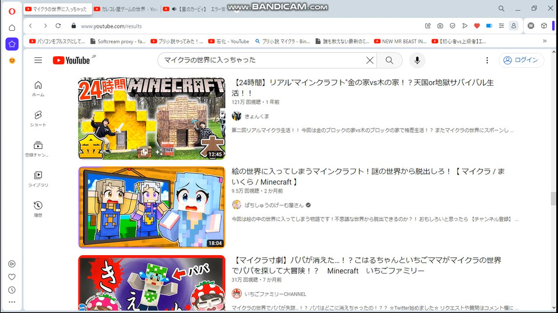Open Opera player sidebar icon
The image size is (558, 313).
pos(12,264)
